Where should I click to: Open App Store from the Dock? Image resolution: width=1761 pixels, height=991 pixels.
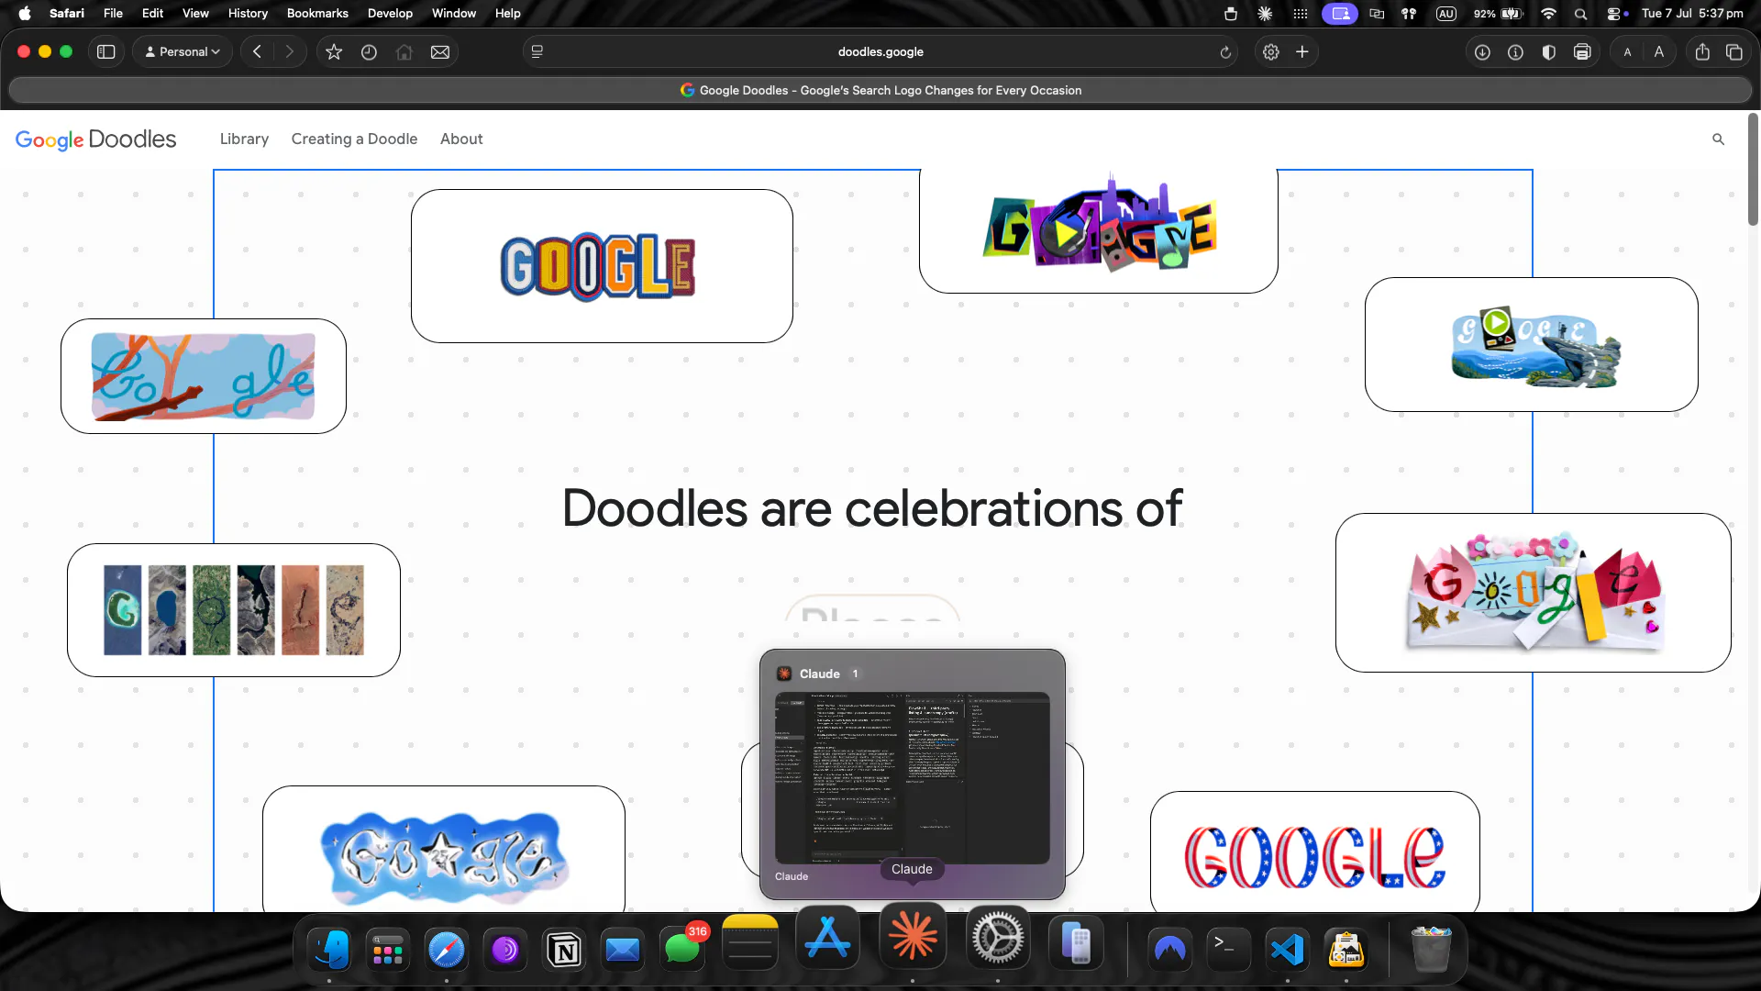click(x=828, y=938)
